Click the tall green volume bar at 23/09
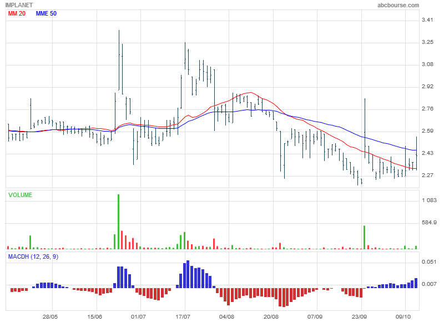This screenshot has width=444, height=322. [365, 237]
